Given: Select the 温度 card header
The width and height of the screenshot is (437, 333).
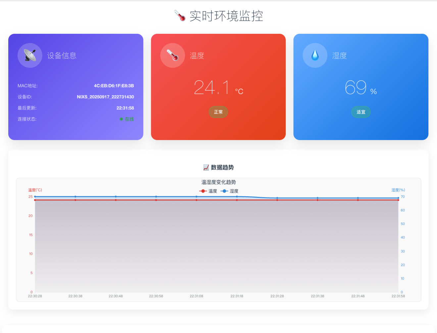Looking at the screenshot, I should coord(197,55).
